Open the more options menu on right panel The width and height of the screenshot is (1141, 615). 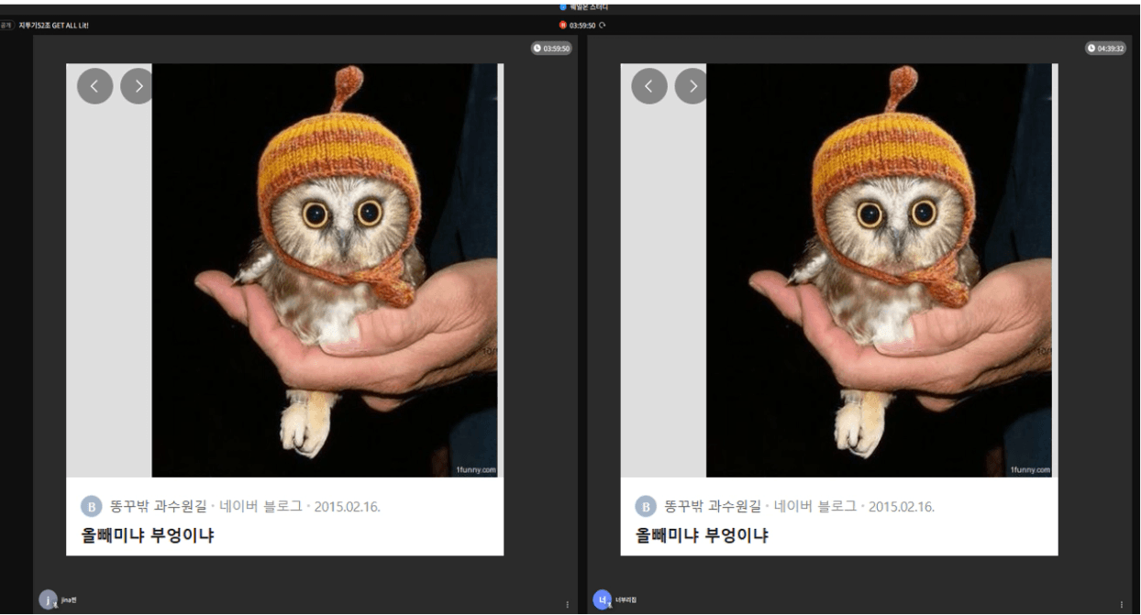click(1122, 604)
